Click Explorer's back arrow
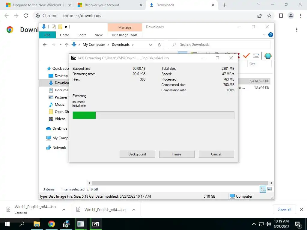The height and width of the screenshot is (230, 307). click(x=45, y=45)
